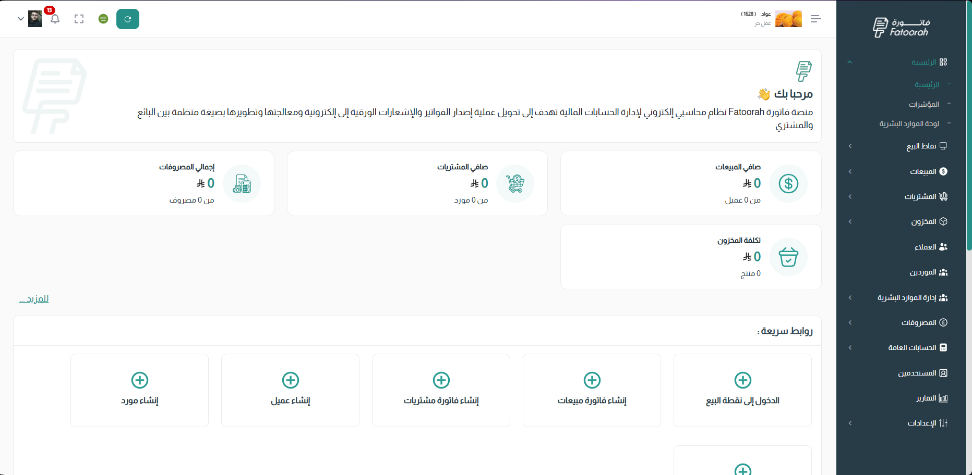The width and height of the screenshot is (972, 475).
Task: Expand the المبيعات sidebar menu
Action: [x=923, y=171]
